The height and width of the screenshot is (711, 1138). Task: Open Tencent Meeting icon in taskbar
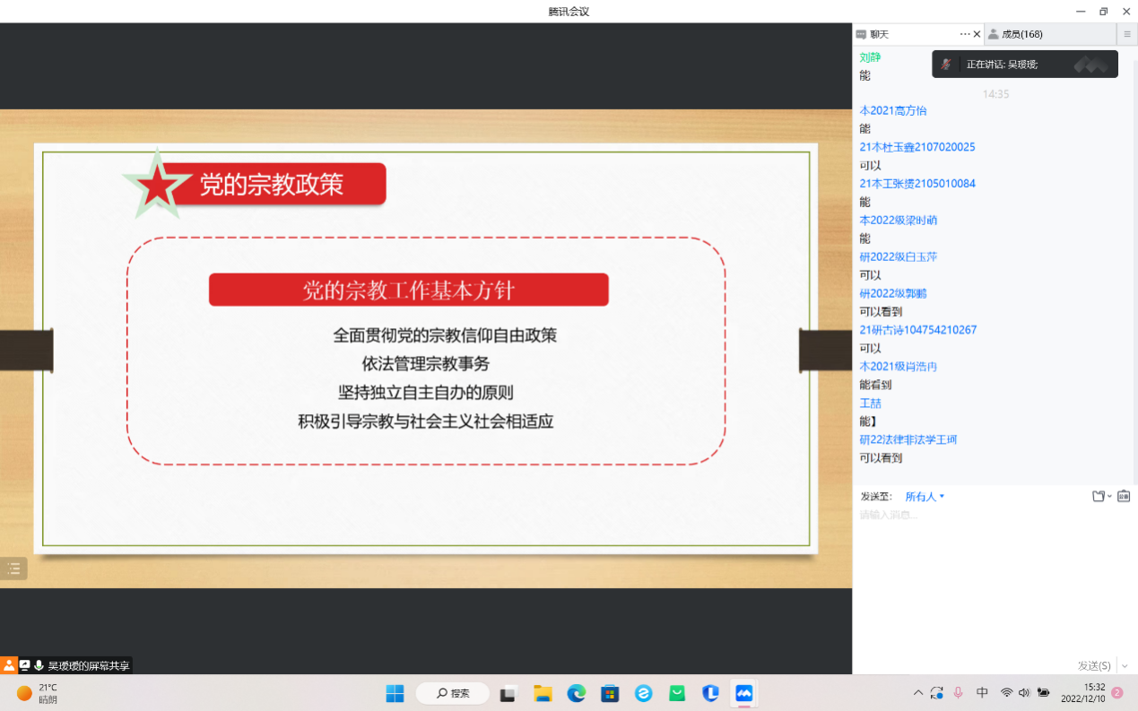pos(743,693)
